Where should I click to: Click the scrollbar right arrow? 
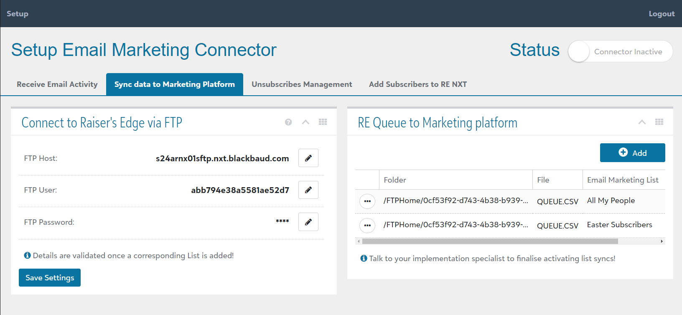[662, 241]
